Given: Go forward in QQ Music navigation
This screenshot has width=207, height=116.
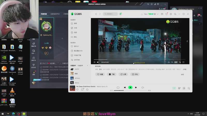Looking at the screenshot, I should point(100,14).
